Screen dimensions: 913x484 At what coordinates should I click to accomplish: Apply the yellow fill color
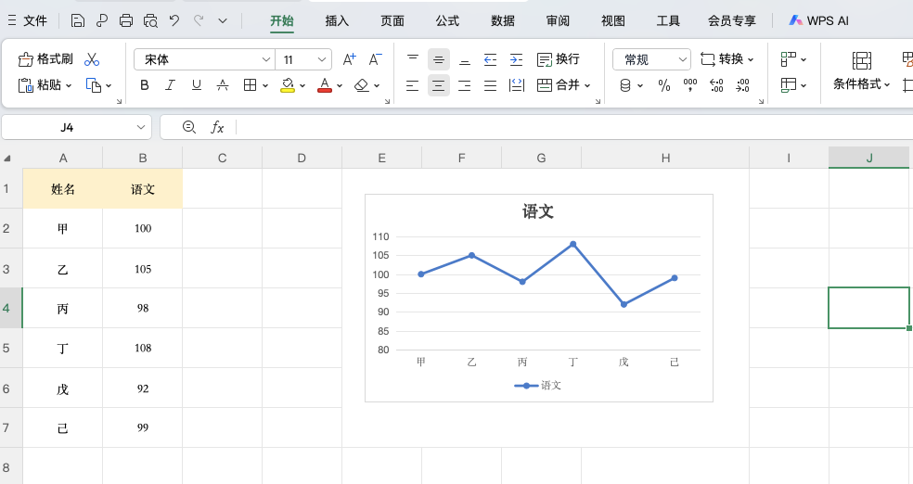(287, 85)
